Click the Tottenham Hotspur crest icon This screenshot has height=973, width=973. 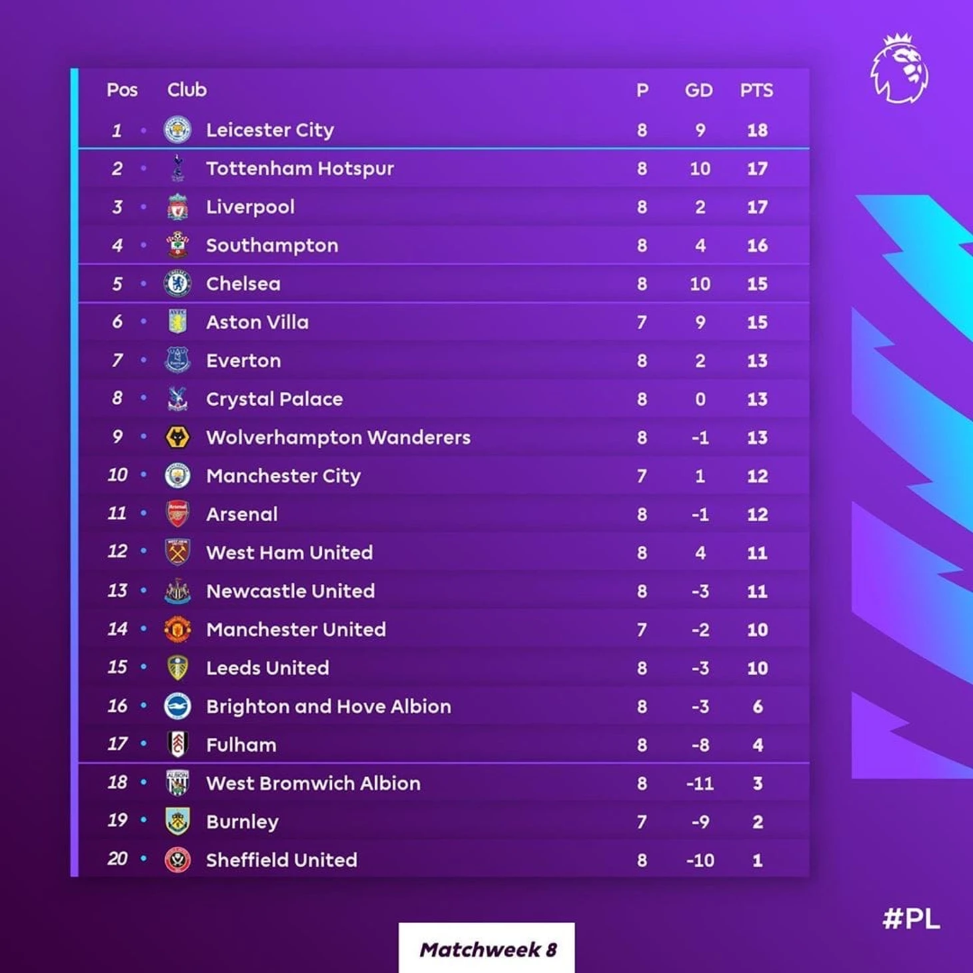point(177,168)
